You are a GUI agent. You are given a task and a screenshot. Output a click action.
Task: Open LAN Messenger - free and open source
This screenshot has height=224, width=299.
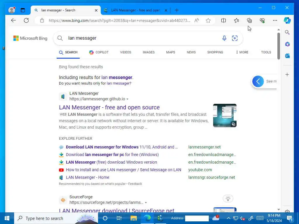pyautogui.click(x=109, y=107)
